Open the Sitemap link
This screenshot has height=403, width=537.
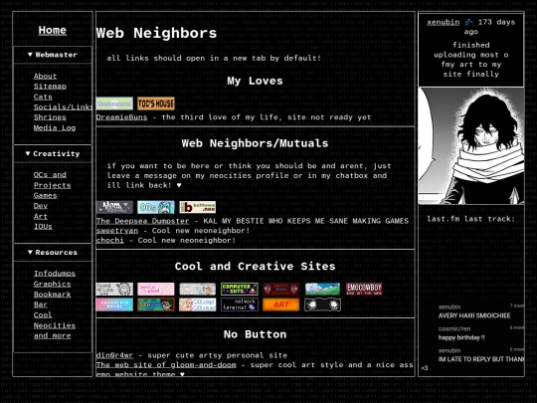tap(50, 86)
